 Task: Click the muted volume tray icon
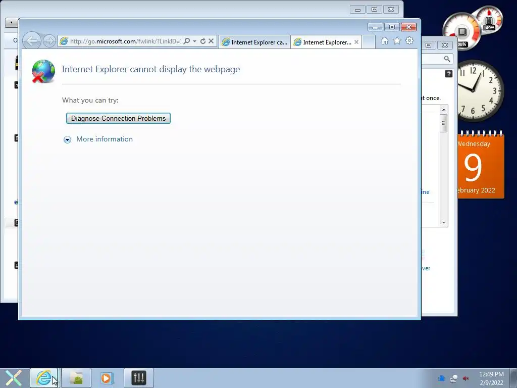466,378
